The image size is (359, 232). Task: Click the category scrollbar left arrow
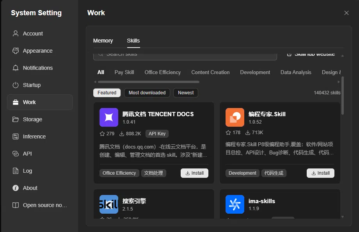coord(95,81)
